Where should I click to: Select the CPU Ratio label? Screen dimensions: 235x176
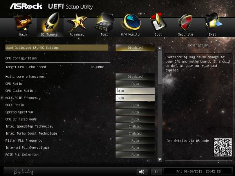pos(14,84)
